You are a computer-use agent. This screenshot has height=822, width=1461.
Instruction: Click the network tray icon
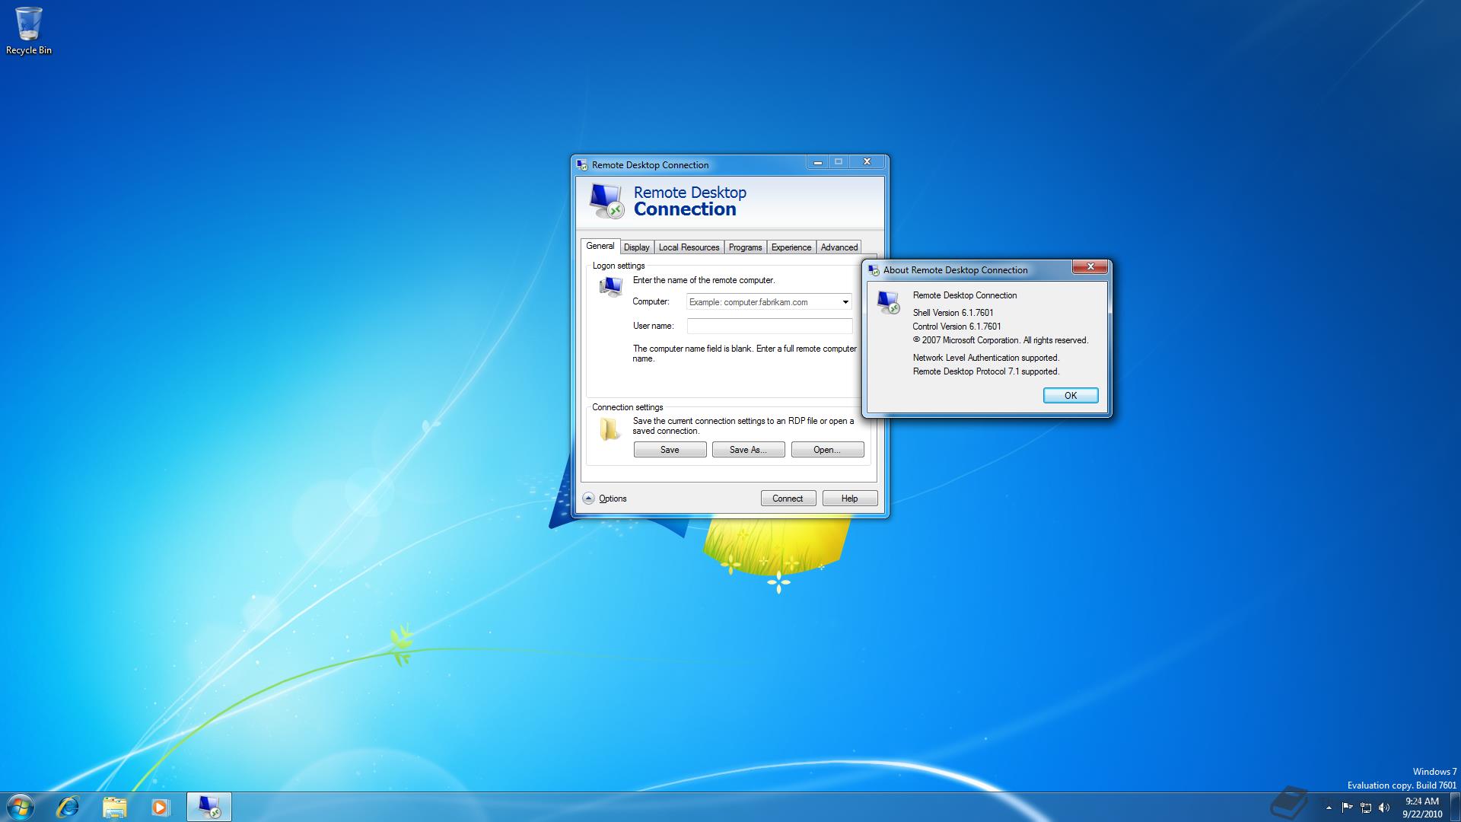point(1366,808)
